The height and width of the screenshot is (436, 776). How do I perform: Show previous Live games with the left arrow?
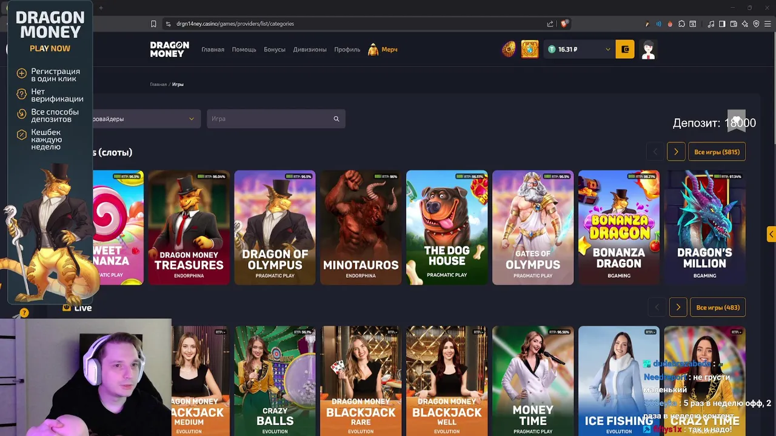click(657, 308)
